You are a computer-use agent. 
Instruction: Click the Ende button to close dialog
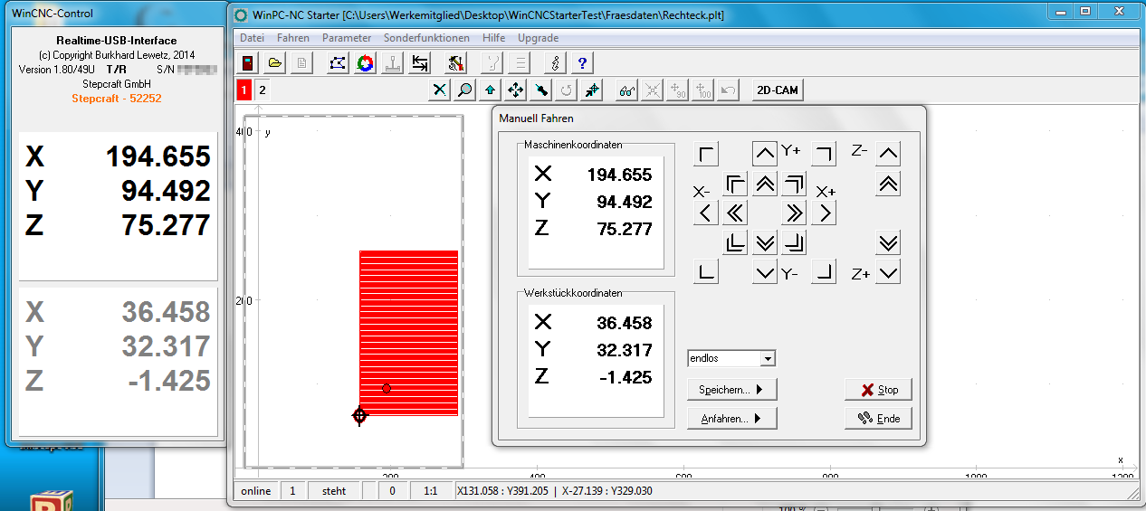pyautogui.click(x=878, y=419)
